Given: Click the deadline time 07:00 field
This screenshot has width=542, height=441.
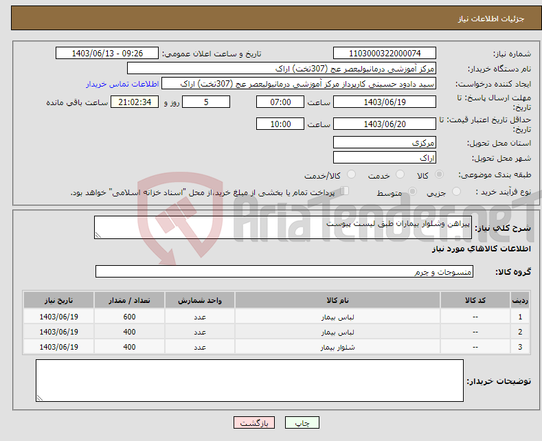Looking at the screenshot, I should pyautogui.click(x=280, y=102).
